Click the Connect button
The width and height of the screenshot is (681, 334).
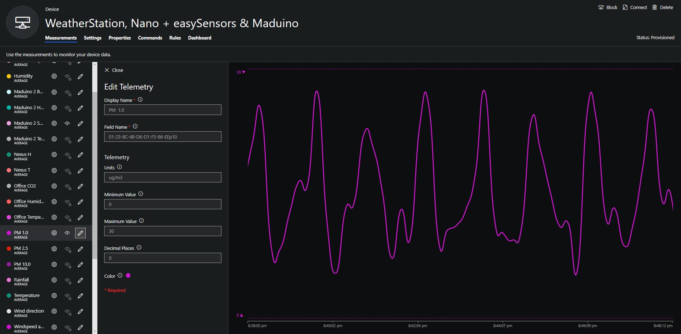pos(635,8)
